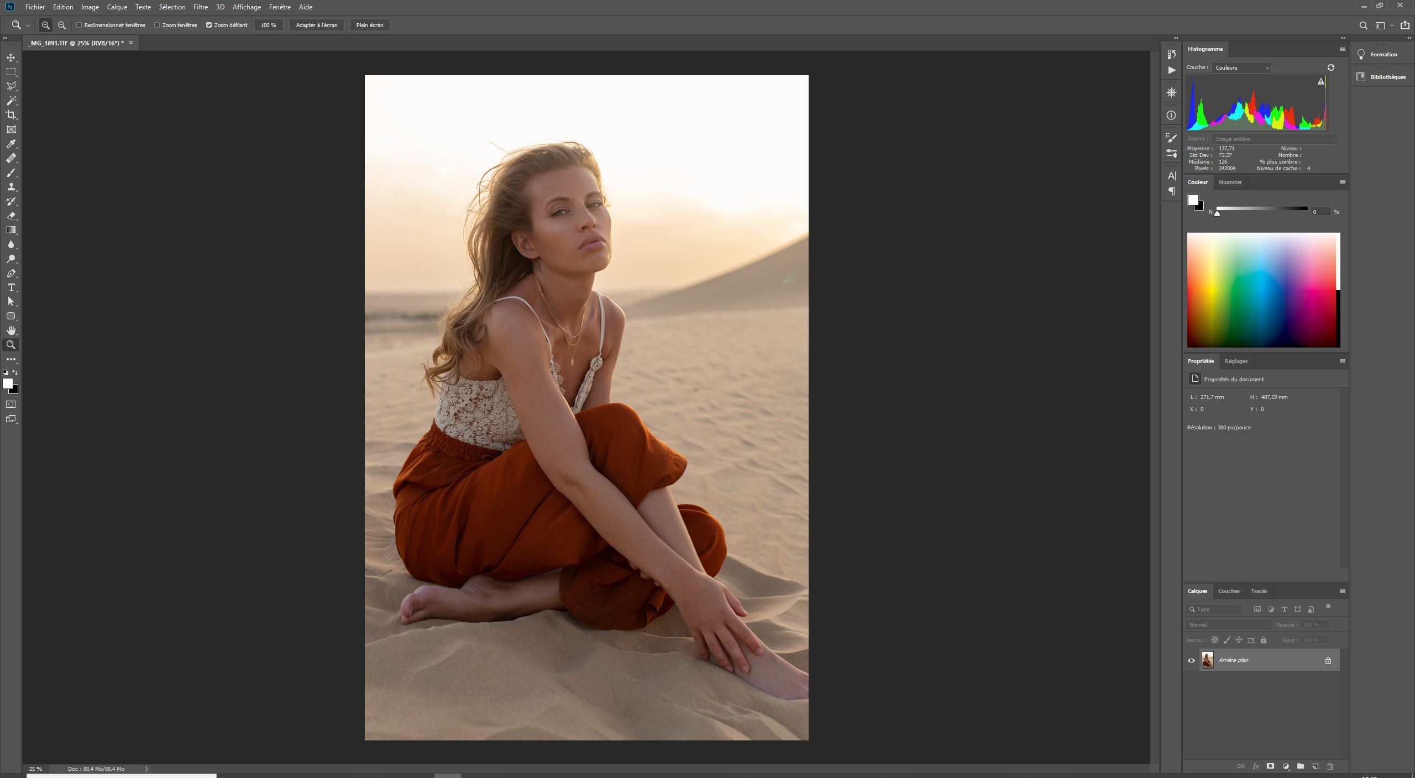Activate the Eyedropper tool
Screen dimensions: 1415x778
pyautogui.click(x=11, y=144)
